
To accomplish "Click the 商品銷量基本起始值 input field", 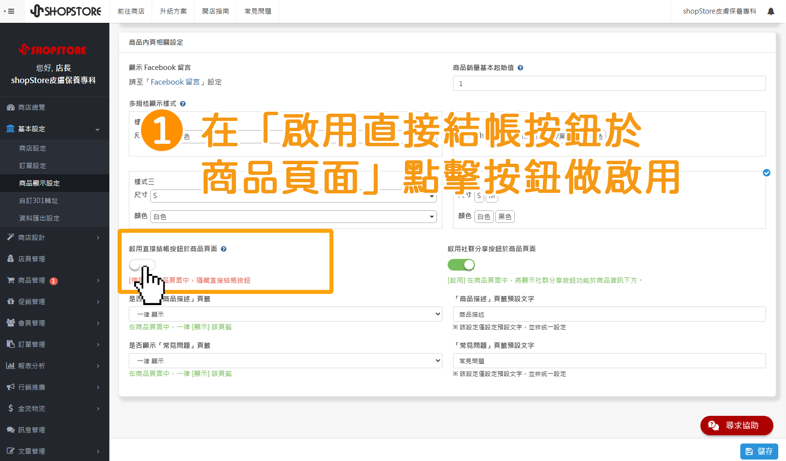I will click(x=609, y=83).
